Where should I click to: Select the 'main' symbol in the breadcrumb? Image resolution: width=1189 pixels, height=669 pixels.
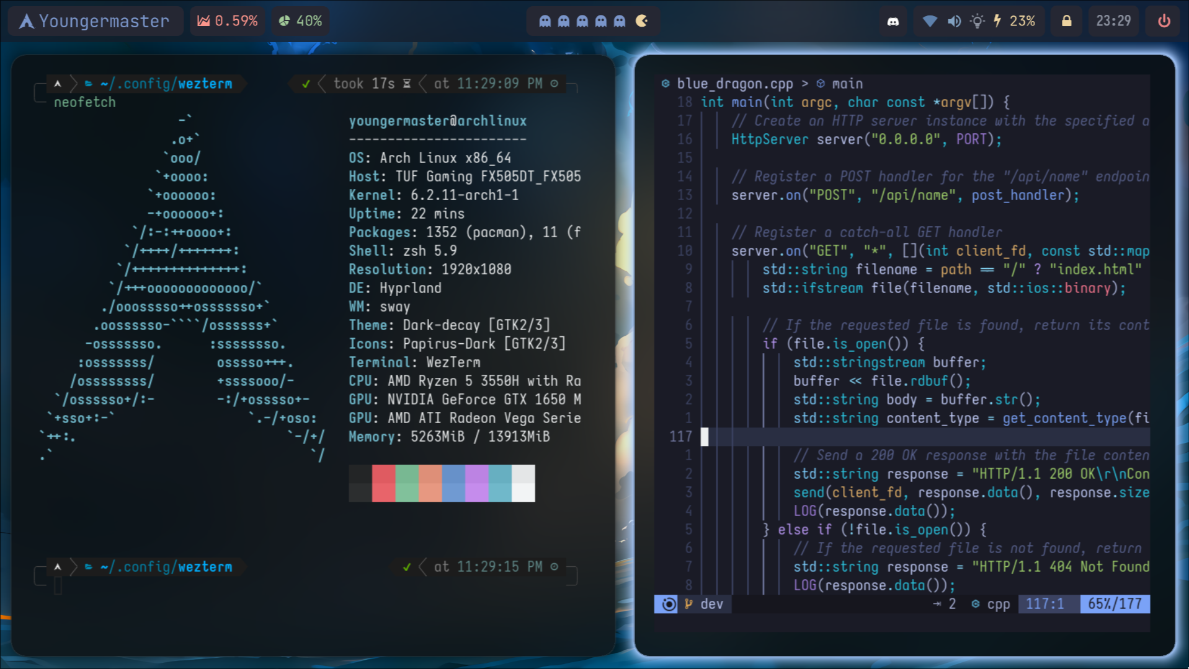coord(847,84)
